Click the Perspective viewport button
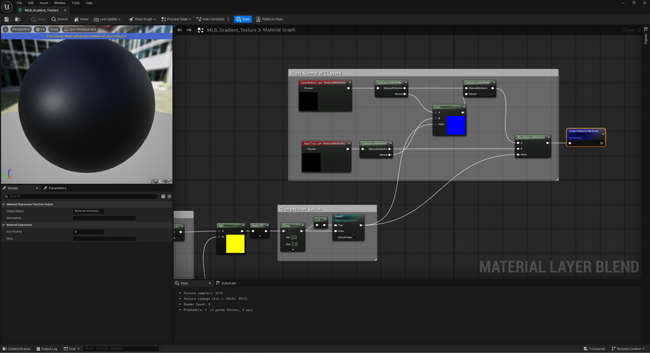The image size is (650, 353). pos(20,30)
